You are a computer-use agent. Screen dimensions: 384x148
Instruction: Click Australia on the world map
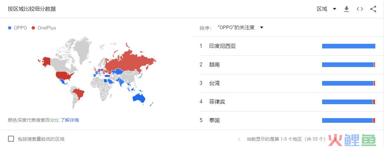[139, 98]
